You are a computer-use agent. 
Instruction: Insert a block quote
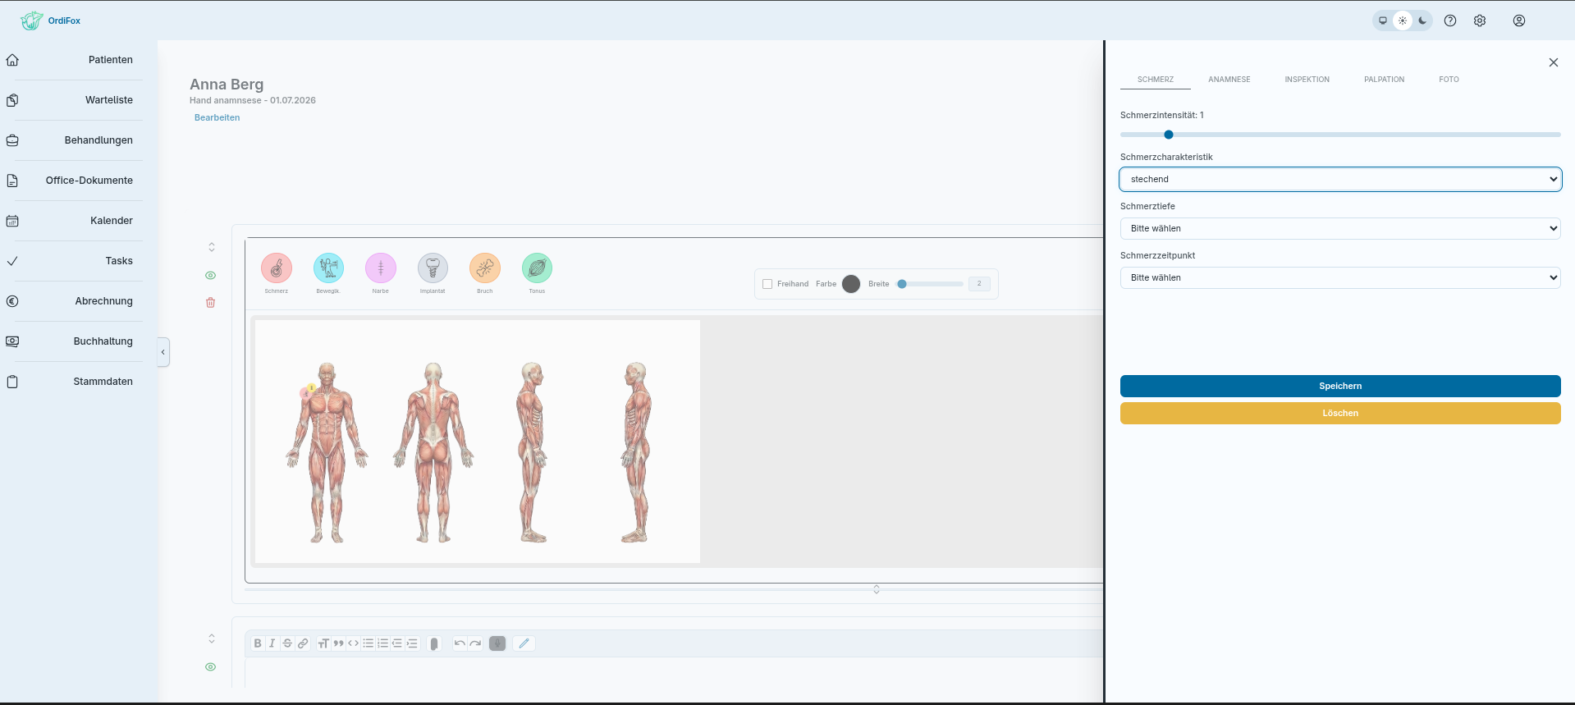tap(338, 643)
